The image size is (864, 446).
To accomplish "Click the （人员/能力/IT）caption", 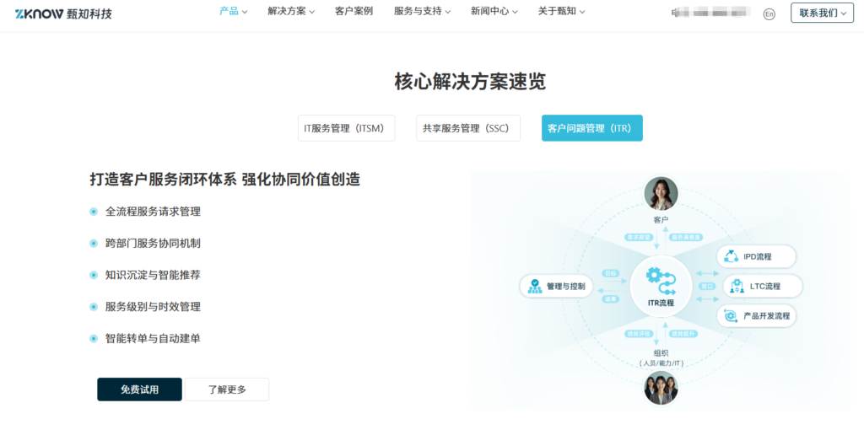I will point(661,363).
